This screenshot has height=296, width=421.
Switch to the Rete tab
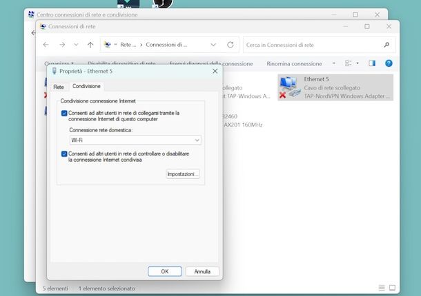point(59,87)
